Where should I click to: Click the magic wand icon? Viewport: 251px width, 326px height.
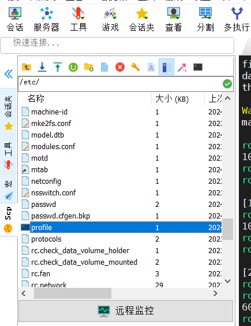click(182, 67)
